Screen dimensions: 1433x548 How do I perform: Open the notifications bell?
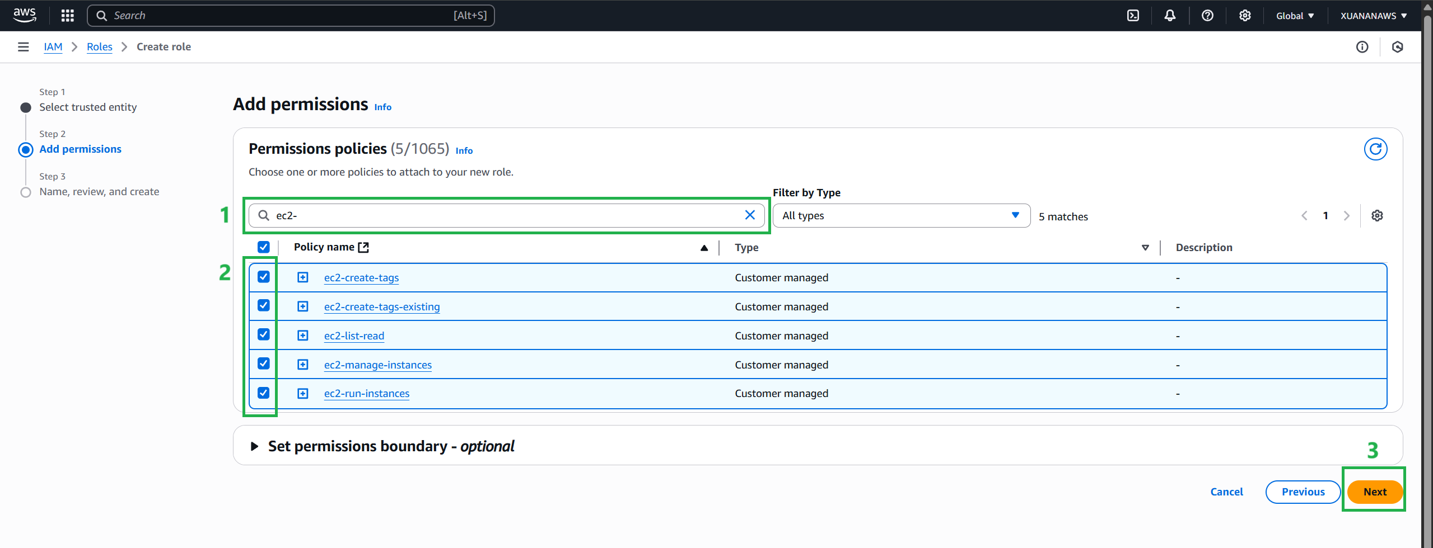tap(1170, 16)
